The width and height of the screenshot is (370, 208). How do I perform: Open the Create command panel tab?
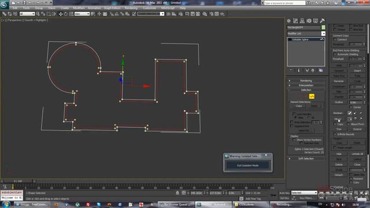click(x=288, y=21)
